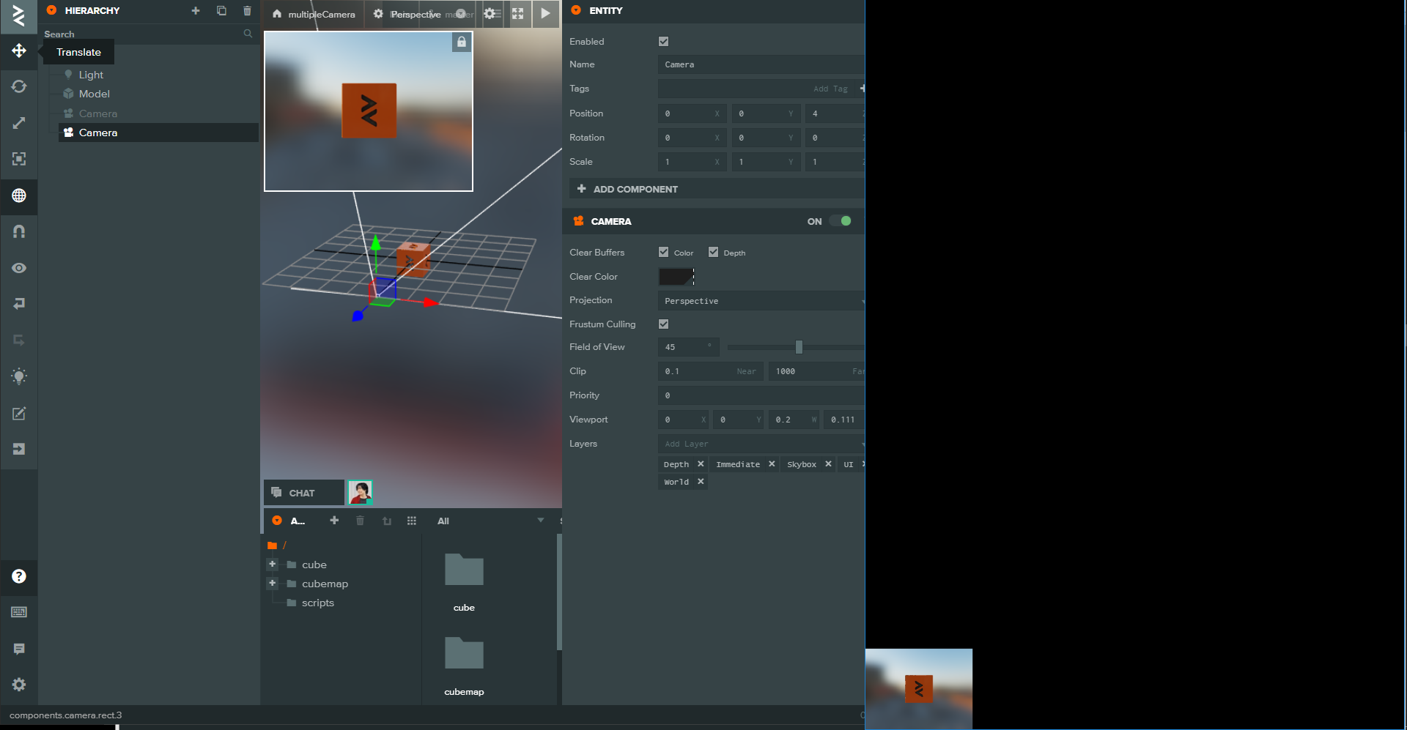Select the Translate gizmo tool
The height and width of the screenshot is (730, 1407).
[18, 51]
